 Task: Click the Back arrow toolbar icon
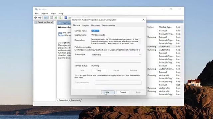tap(36, 18)
